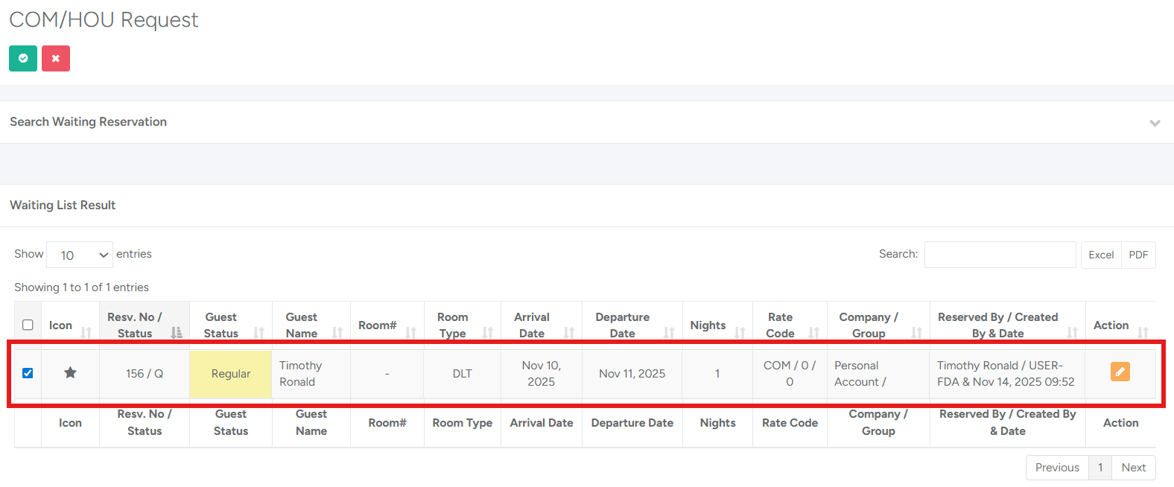The height and width of the screenshot is (487, 1174).
Task: Click the yellow Regular guest status cell
Action: [x=231, y=374]
